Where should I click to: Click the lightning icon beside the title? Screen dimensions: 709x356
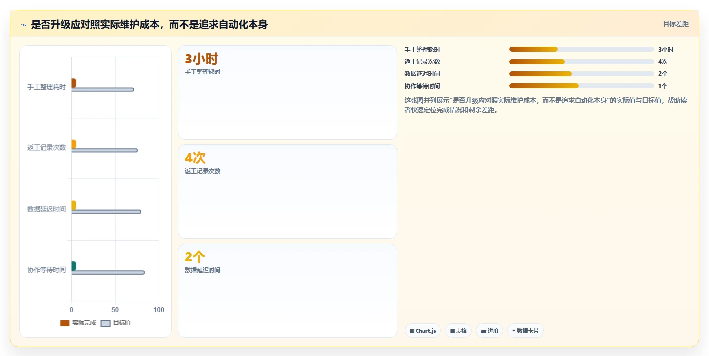point(24,25)
